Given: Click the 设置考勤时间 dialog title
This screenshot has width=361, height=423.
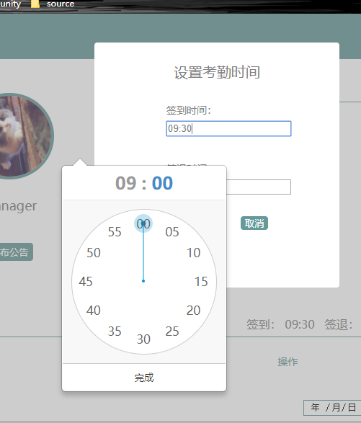Looking at the screenshot, I should pos(217,72).
